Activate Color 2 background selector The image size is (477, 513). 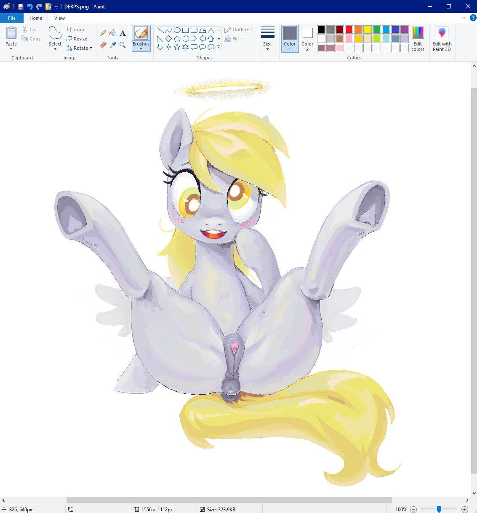(x=307, y=38)
